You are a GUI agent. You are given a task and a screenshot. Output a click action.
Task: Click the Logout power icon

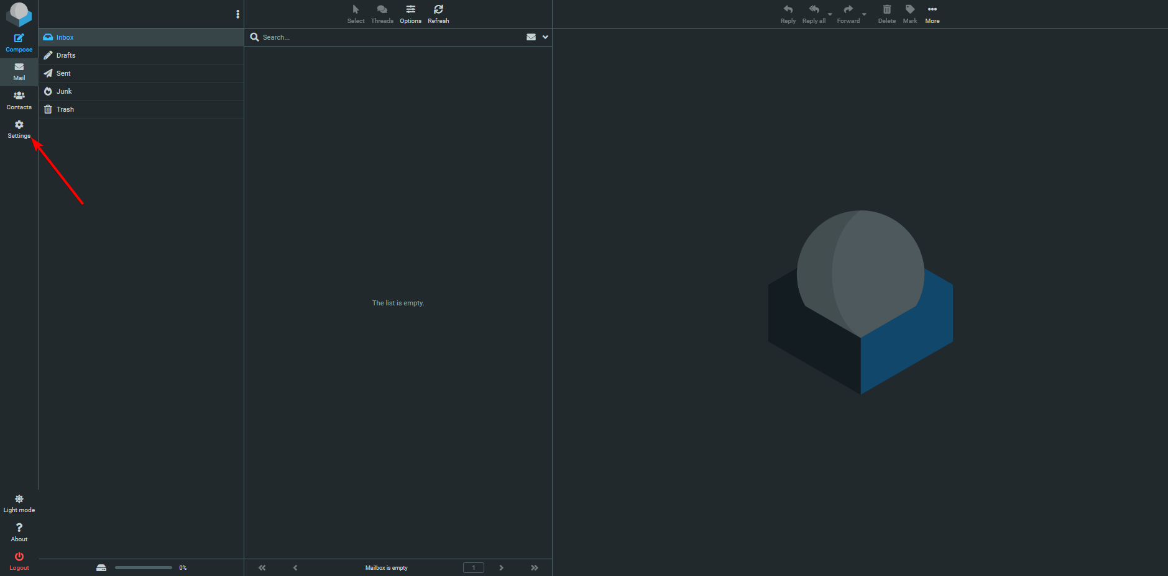[19, 557]
